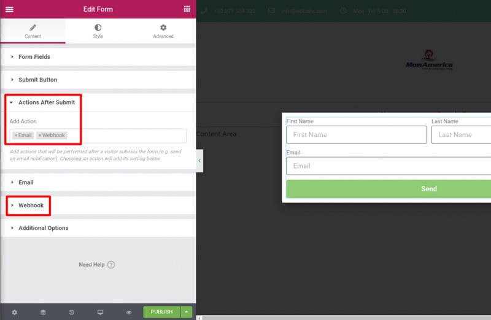
Task: Open revision history icon
Action: (72, 312)
